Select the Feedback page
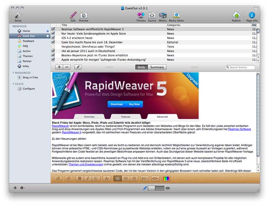269x205 pixels. [x=30, y=41]
